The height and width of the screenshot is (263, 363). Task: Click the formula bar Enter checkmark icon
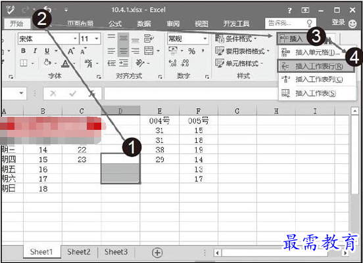73,93
